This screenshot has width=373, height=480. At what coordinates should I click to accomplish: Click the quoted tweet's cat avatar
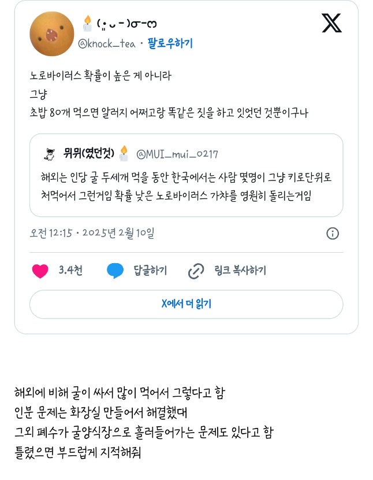(49, 154)
